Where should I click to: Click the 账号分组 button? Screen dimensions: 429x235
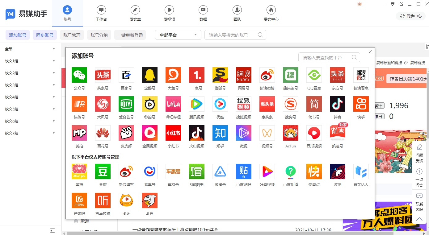(x=99, y=35)
